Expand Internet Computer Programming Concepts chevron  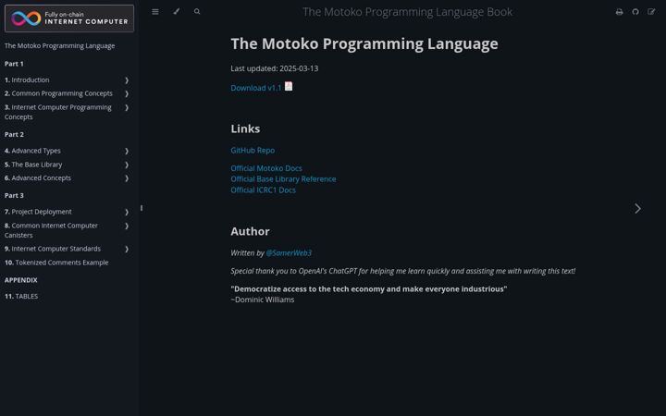pos(127,108)
